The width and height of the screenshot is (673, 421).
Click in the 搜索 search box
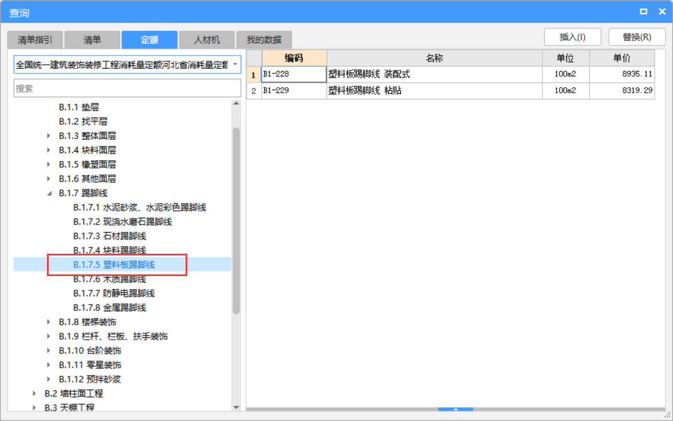[x=126, y=88]
